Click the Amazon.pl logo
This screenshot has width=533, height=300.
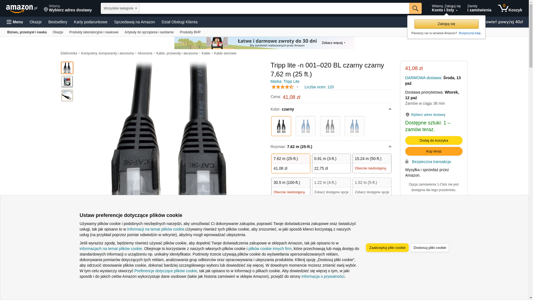coord(21,9)
